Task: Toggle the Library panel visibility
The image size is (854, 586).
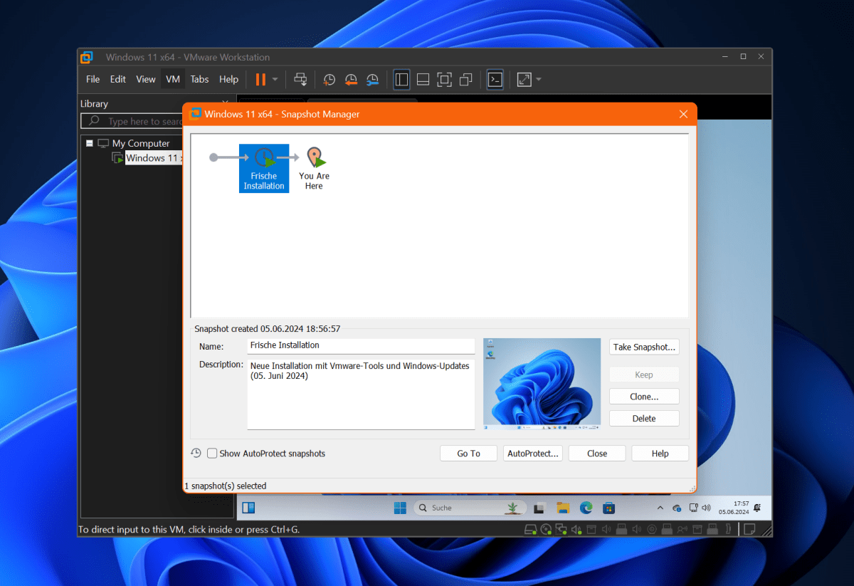Action: (x=401, y=79)
